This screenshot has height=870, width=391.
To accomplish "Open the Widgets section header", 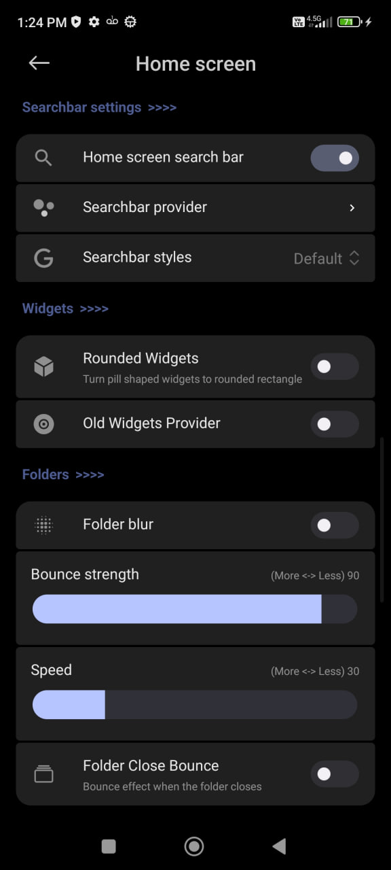I will click(65, 308).
